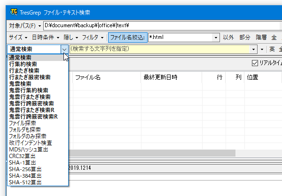Open the 日時条件 dropdown
The height and width of the screenshot is (196, 282).
tap(45, 38)
